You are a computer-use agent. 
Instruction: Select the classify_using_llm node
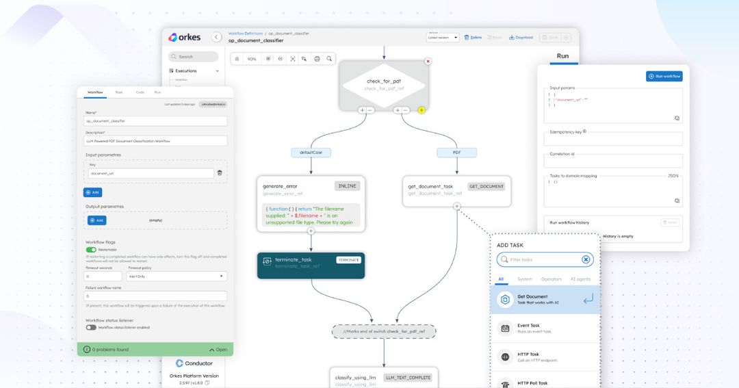click(x=384, y=378)
